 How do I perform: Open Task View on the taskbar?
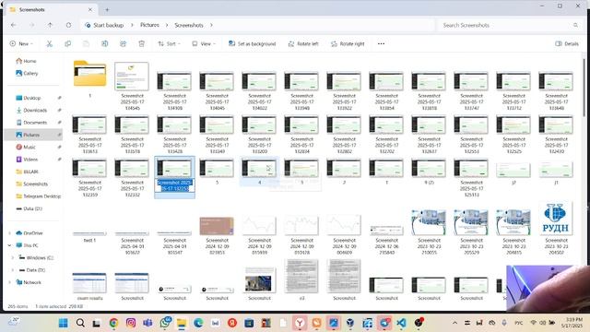click(97, 323)
